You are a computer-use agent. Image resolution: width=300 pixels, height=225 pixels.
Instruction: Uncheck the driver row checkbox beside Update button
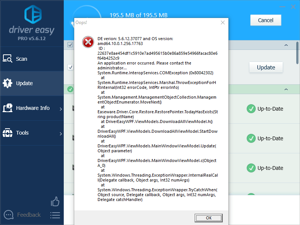[x=70, y=67]
